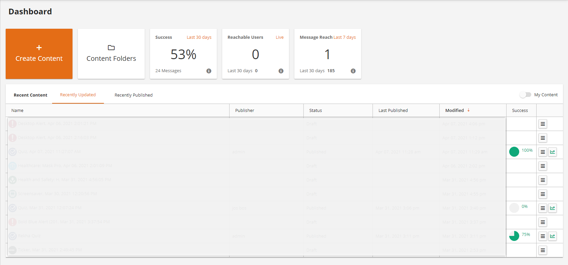
Task: View report chart for Quiz Apr 07
Action: pyautogui.click(x=552, y=152)
